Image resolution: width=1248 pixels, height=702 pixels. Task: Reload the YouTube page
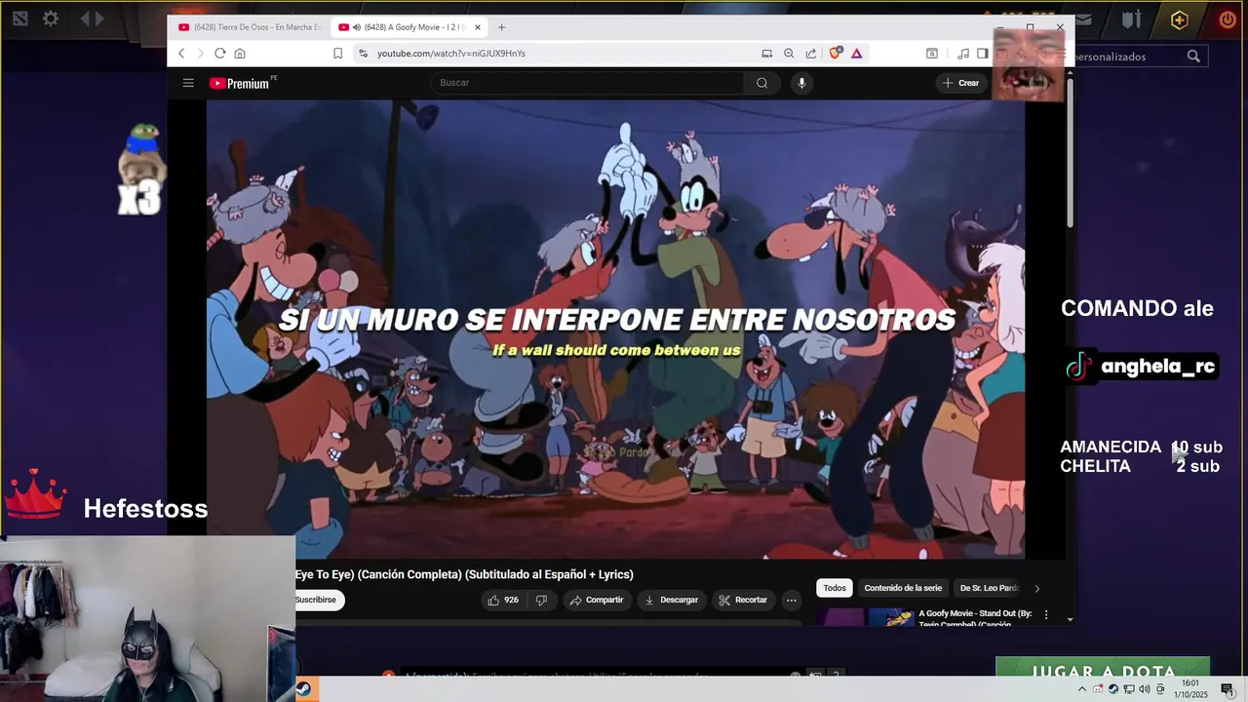(x=220, y=54)
